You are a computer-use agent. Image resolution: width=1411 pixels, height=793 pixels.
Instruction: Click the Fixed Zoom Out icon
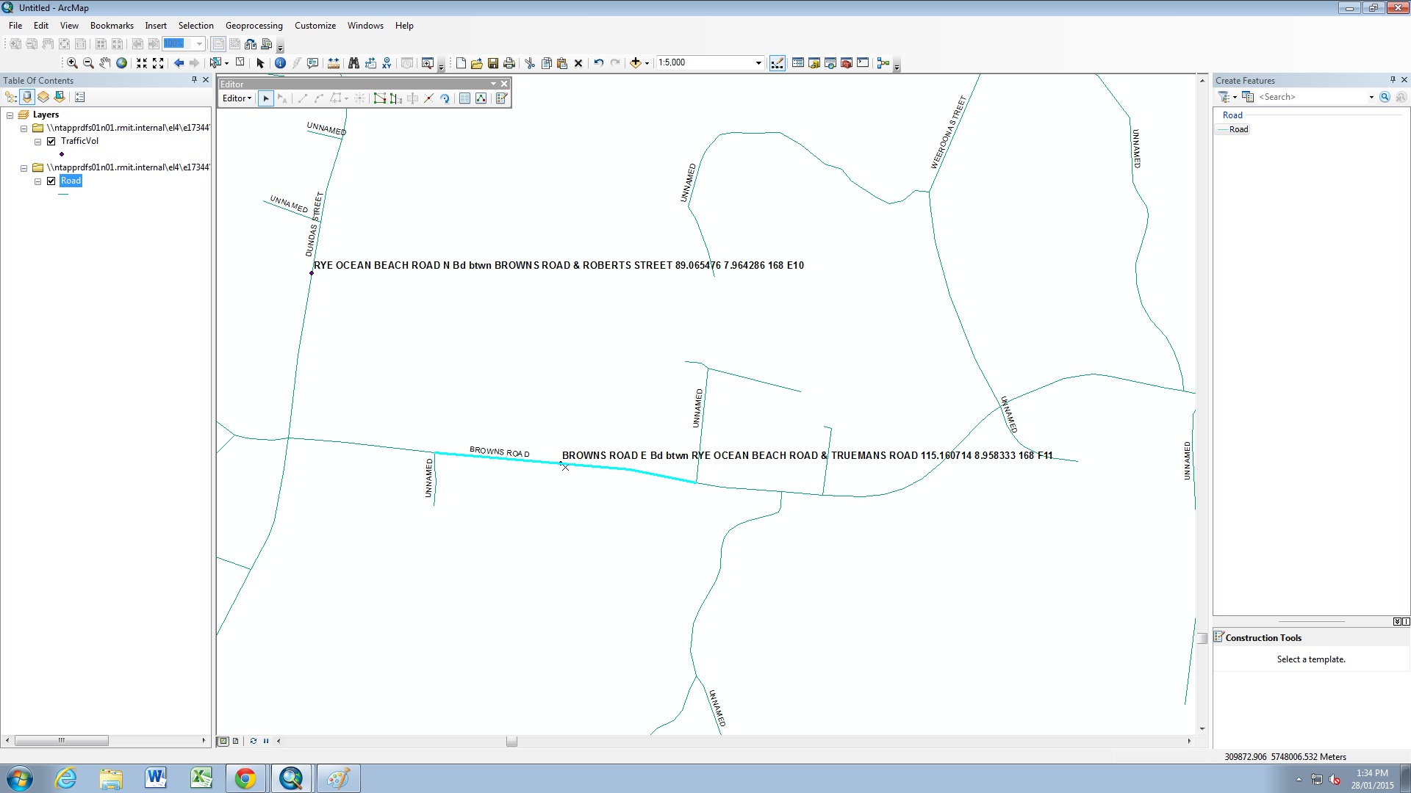pyautogui.click(x=158, y=63)
